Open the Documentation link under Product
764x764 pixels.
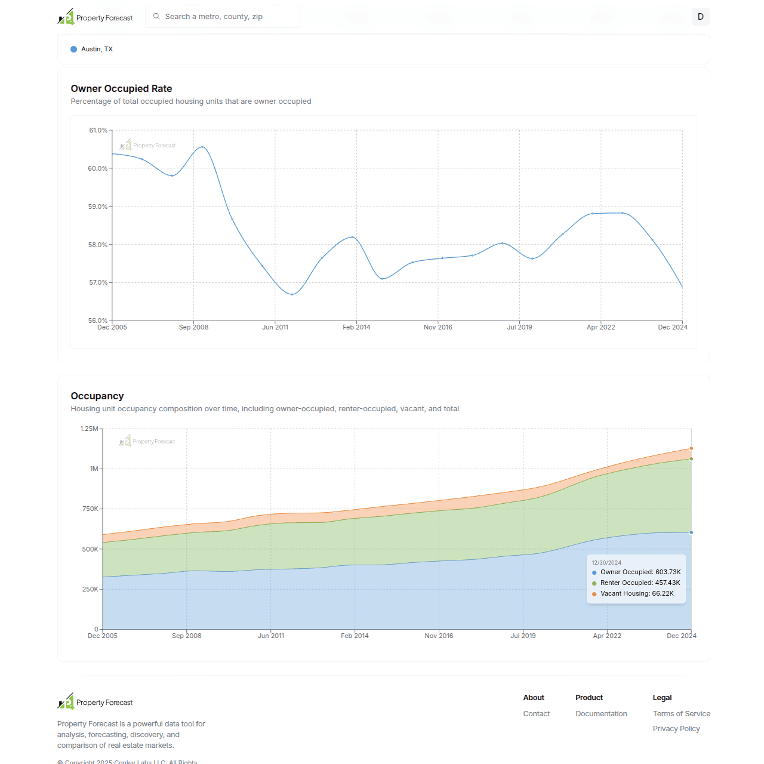pos(601,714)
